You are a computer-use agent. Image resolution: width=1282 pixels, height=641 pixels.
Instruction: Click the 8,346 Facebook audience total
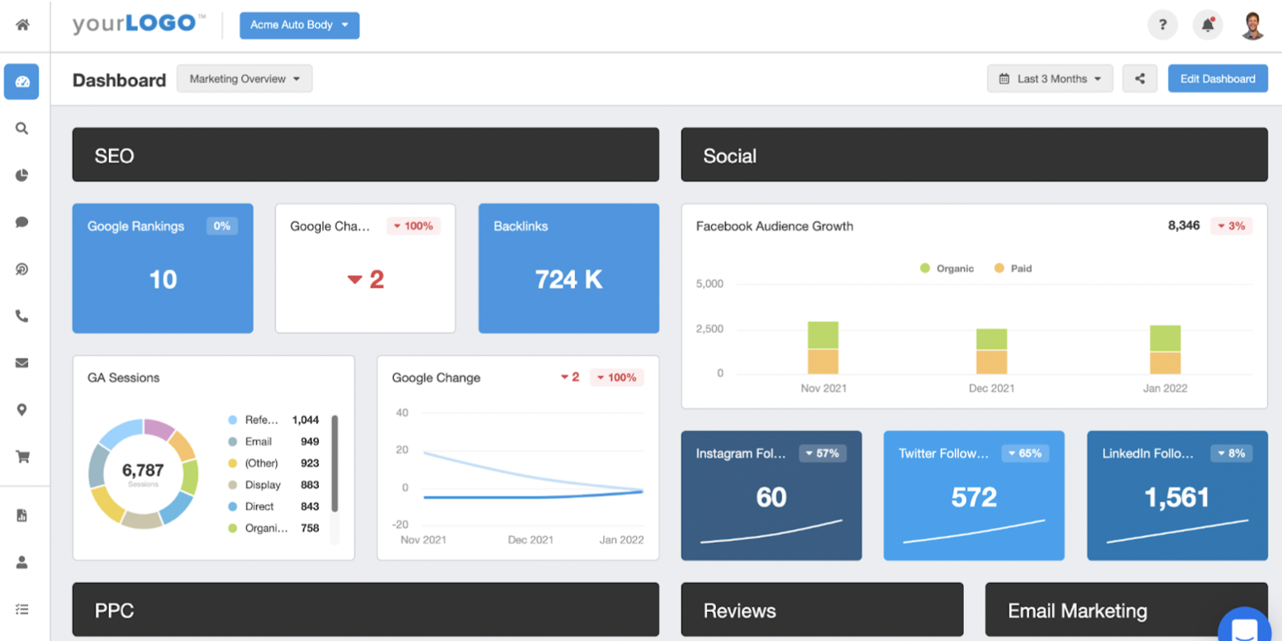[x=1184, y=226]
